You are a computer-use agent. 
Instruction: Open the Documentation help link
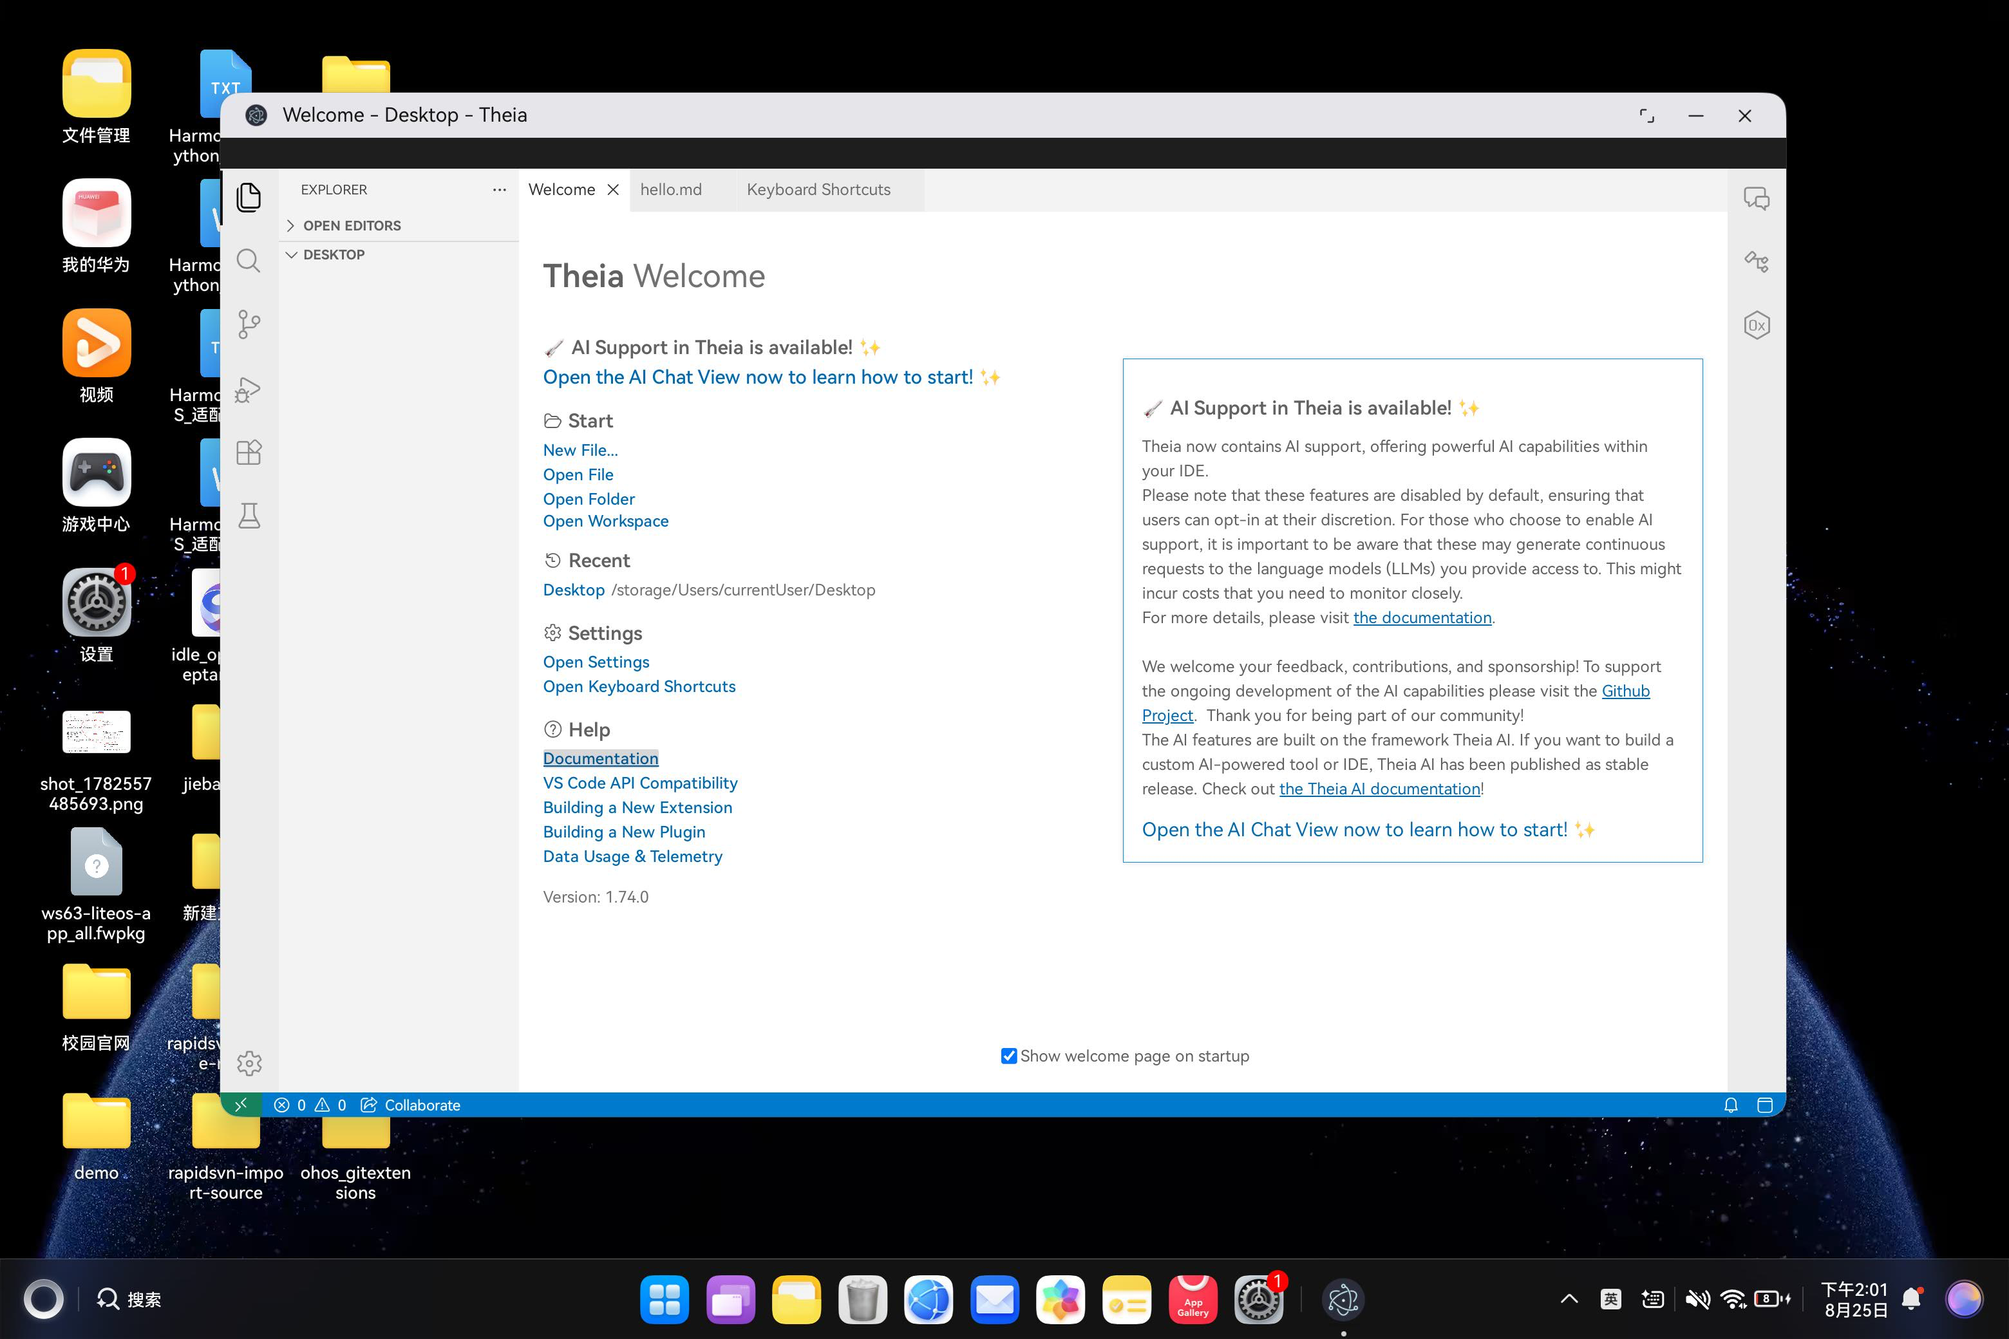(601, 758)
